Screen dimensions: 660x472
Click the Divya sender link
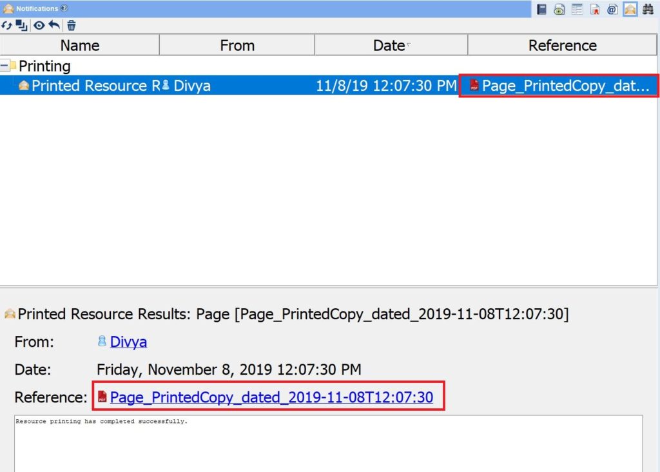[x=128, y=342]
